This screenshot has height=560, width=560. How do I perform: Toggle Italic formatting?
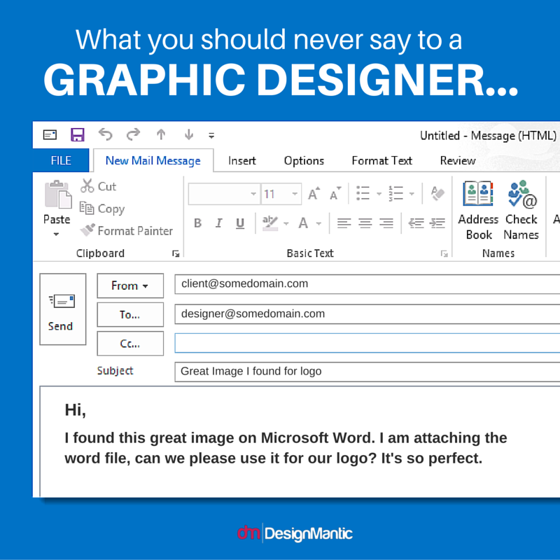(x=218, y=223)
